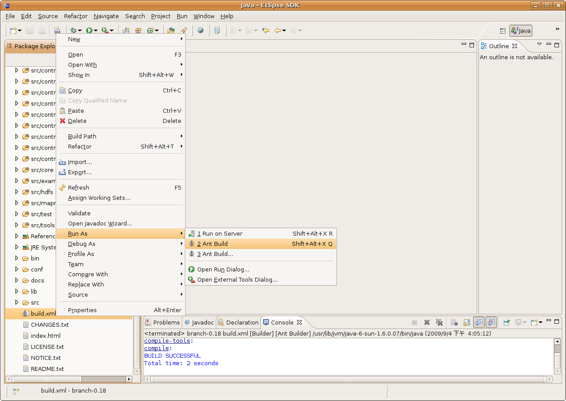Minimize the Outline view panel
This screenshot has width=566, height=401.
pyautogui.click(x=549, y=44)
